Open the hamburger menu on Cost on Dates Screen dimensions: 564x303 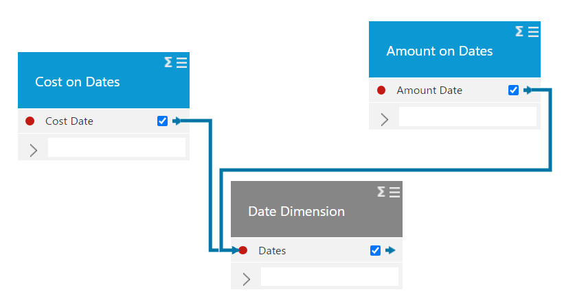(181, 63)
